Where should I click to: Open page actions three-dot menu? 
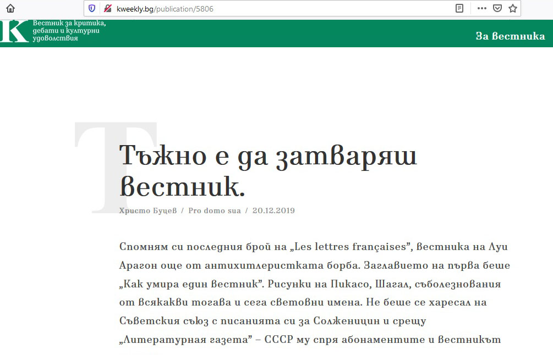[481, 8]
